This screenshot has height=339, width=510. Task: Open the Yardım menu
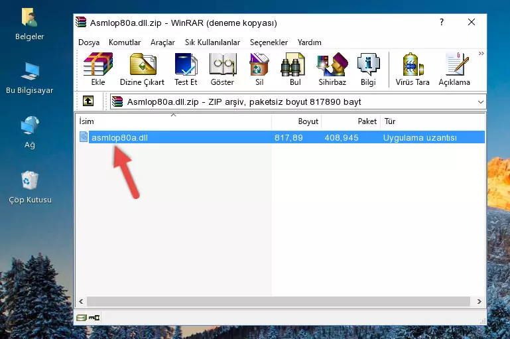[x=309, y=42]
